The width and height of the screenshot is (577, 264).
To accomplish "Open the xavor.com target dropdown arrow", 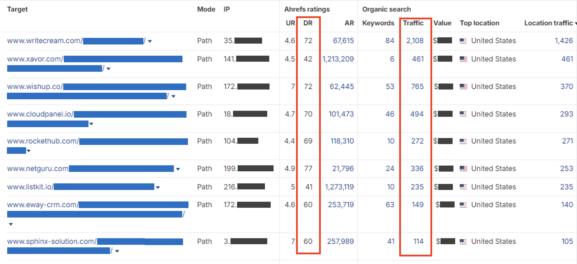I will coord(108,69).
